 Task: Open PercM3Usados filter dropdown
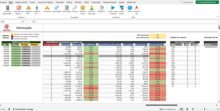tap(97, 45)
